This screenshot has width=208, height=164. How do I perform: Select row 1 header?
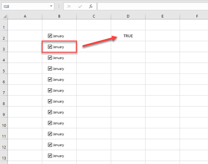click(4, 25)
